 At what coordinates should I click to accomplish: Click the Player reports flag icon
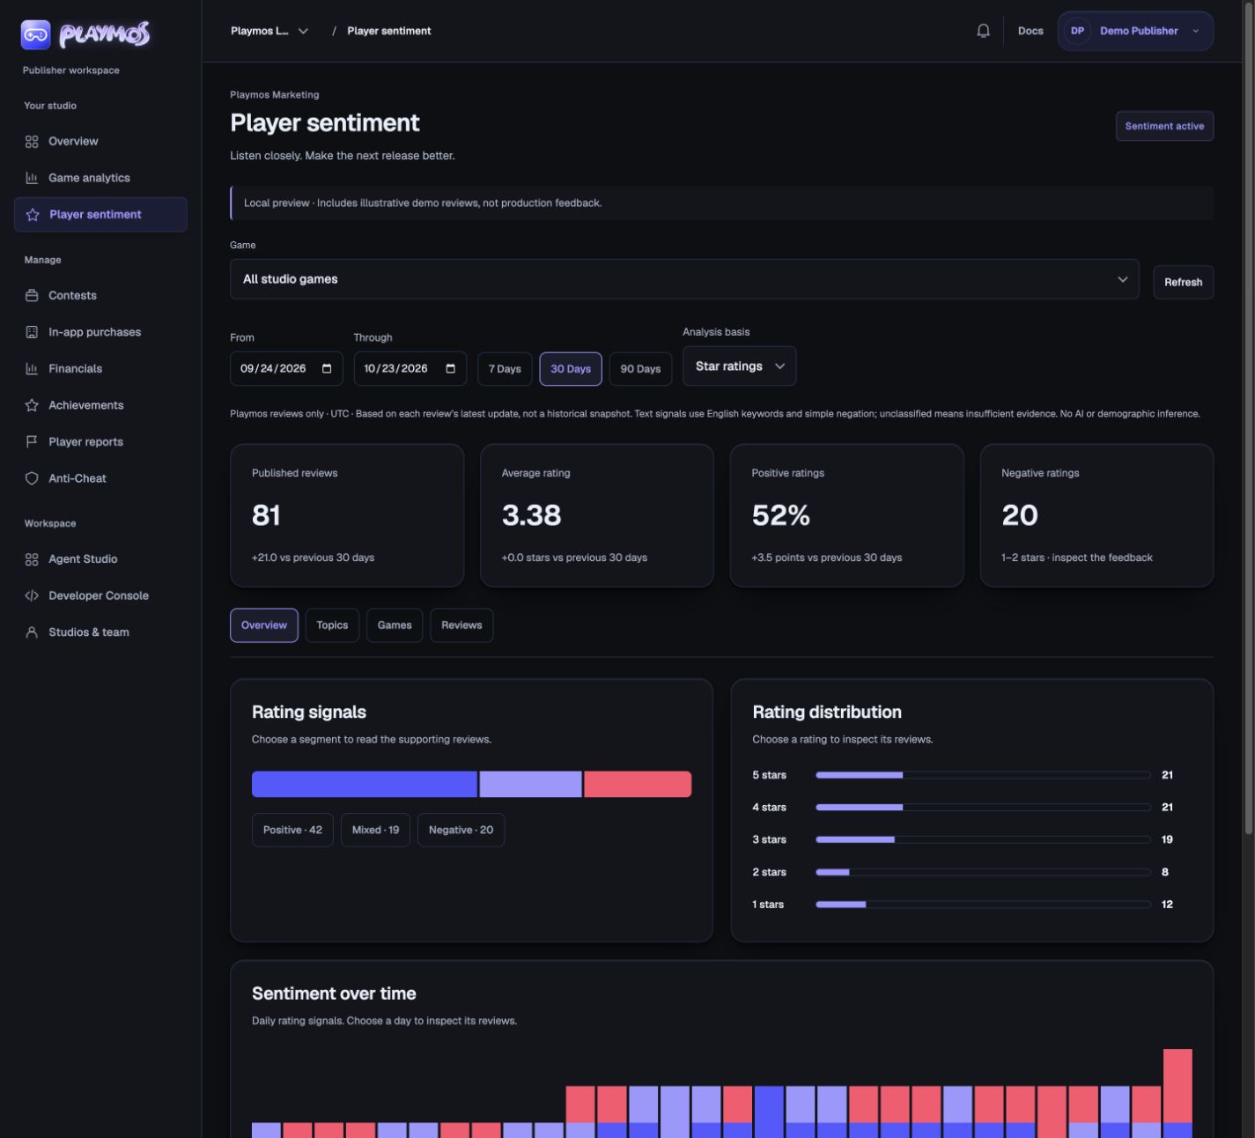click(32, 442)
